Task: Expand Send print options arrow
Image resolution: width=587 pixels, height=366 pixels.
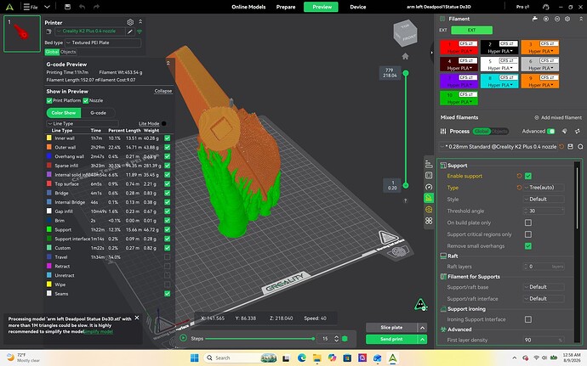Action: (422, 339)
